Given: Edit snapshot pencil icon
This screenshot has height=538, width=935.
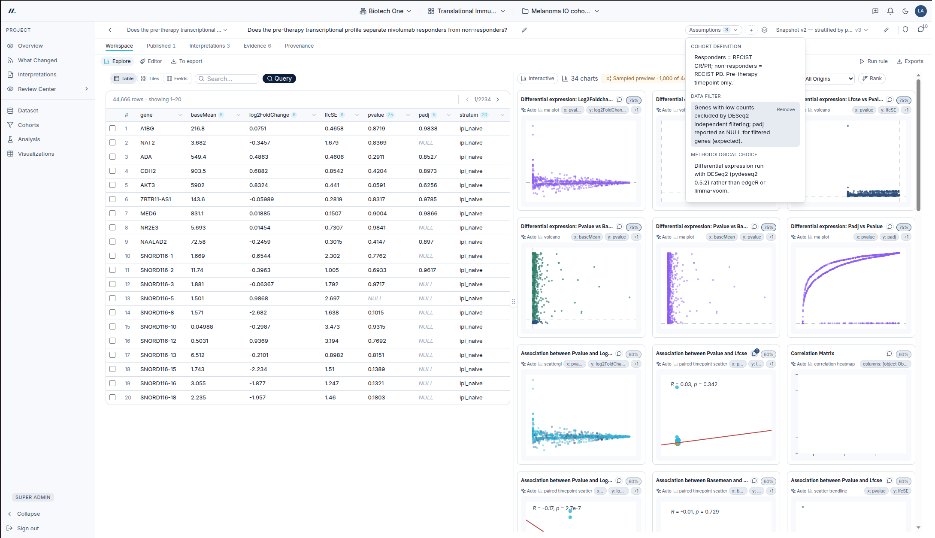Looking at the screenshot, I should (x=886, y=30).
